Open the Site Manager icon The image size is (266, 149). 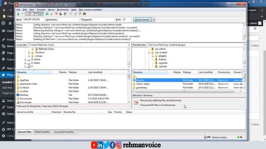[18, 14]
